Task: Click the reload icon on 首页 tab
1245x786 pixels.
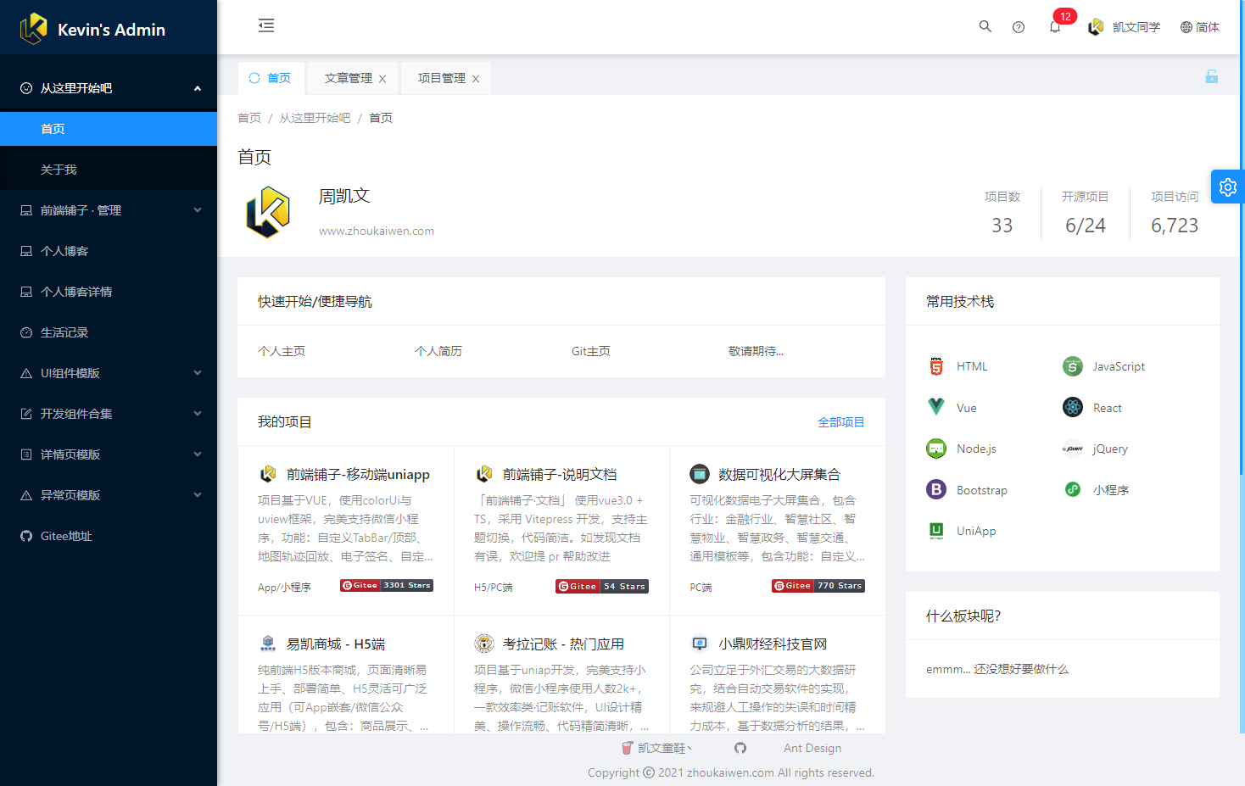Action: (x=254, y=78)
